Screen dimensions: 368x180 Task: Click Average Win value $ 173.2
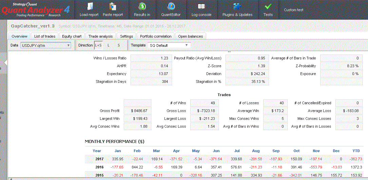275,111
